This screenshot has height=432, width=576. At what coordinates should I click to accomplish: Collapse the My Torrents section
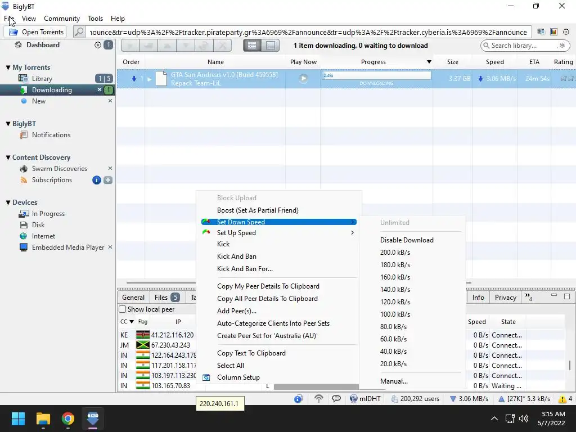coord(8,67)
